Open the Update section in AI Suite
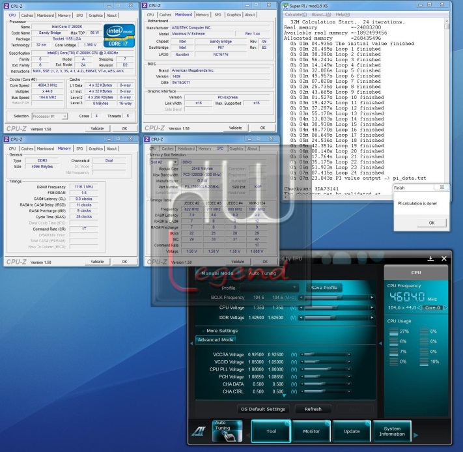 coord(352,431)
